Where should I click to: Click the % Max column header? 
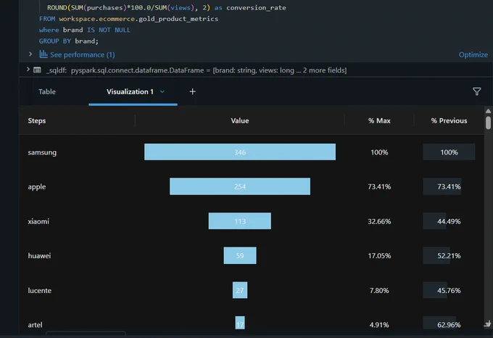[x=379, y=120]
